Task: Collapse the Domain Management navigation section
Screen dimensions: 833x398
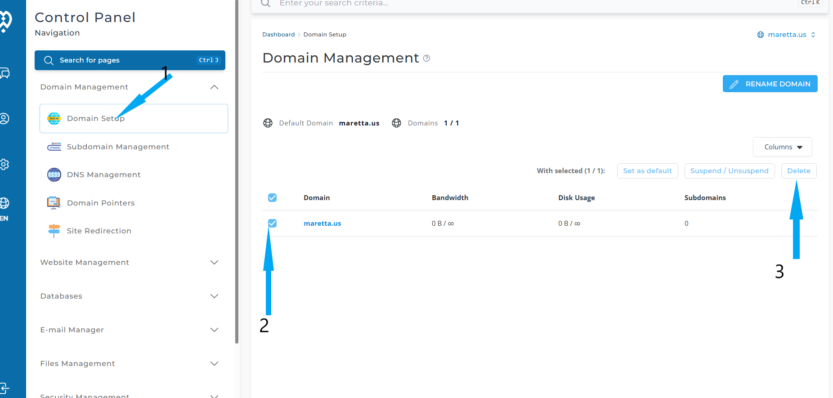Action: (x=214, y=87)
